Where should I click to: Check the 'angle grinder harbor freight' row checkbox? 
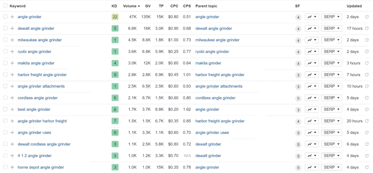(5, 121)
